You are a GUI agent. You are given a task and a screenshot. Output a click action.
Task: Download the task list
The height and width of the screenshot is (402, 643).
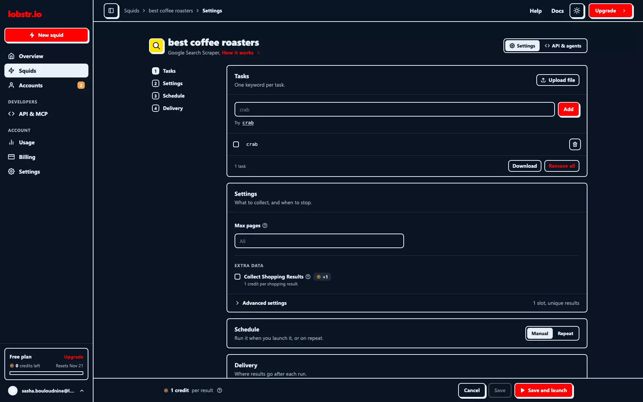pos(524,166)
